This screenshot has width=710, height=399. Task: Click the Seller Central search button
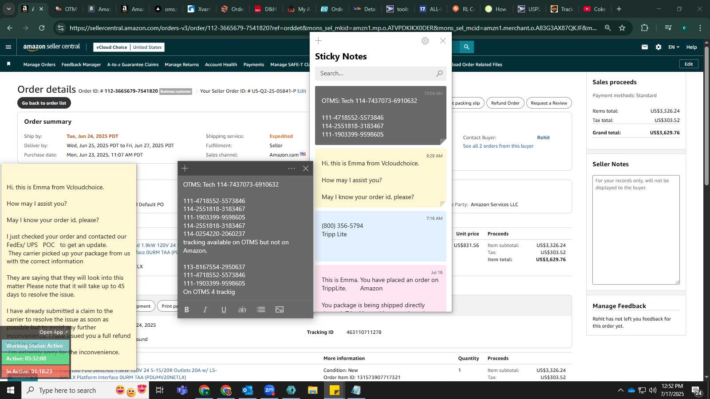tap(466, 47)
